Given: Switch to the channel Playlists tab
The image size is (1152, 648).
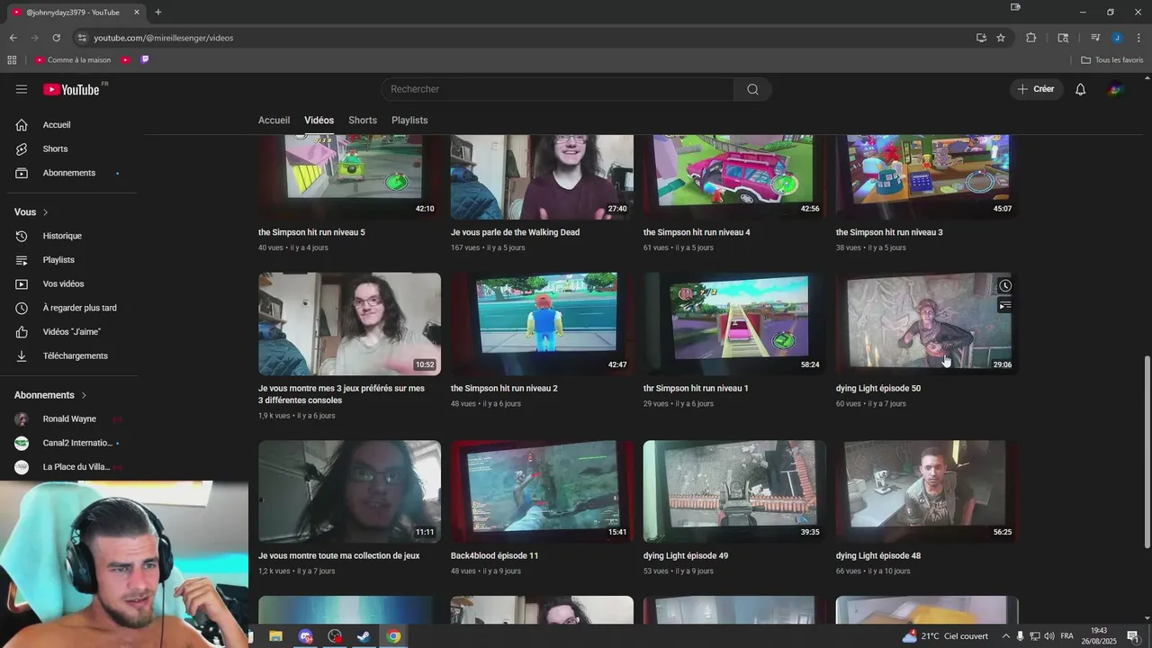Looking at the screenshot, I should click(409, 120).
